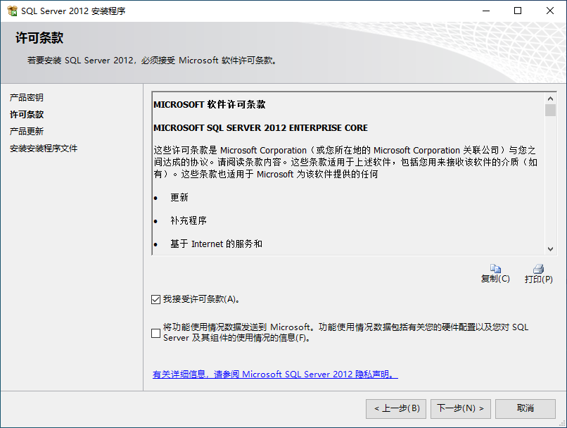Viewport: 567px width, 428px height.
Task: Click the Print (打印) printer icon
Action: pyautogui.click(x=538, y=268)
